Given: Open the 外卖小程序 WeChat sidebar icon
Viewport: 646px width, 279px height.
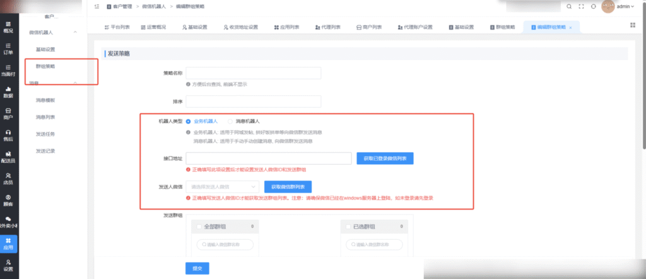Looking at the screenshot, I should [8, 223].
